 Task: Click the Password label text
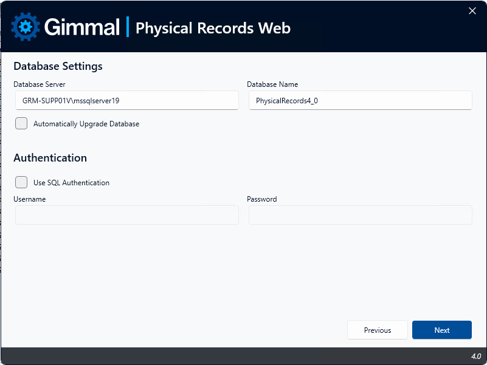262,199
